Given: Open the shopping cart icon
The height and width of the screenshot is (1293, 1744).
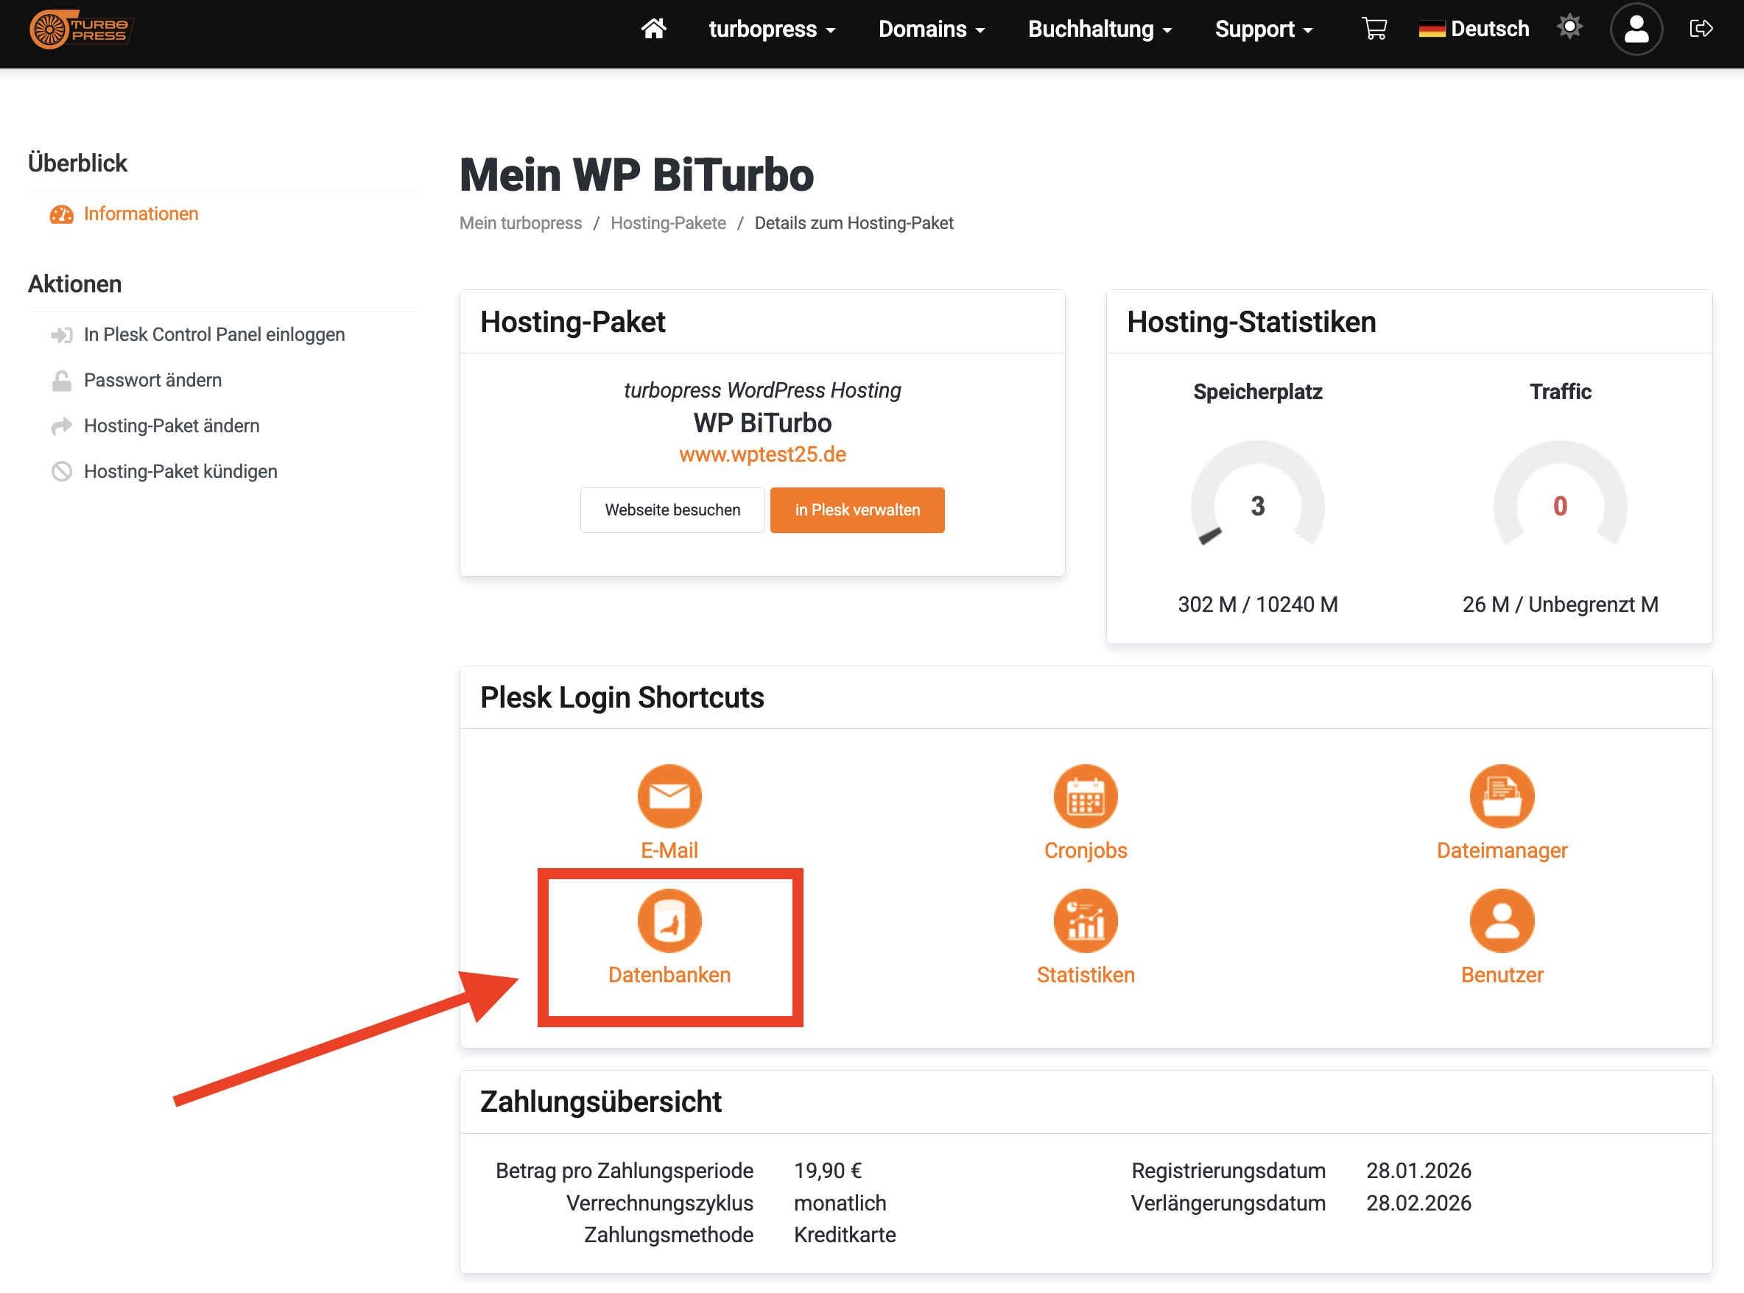Looking at the screenshot, I should [x=1374, y=29].
